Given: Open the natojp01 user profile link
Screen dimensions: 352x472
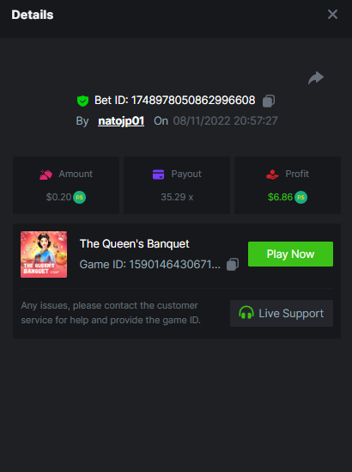Looking at the screenshot, I should pyautogui.click(x=121, y=121).
